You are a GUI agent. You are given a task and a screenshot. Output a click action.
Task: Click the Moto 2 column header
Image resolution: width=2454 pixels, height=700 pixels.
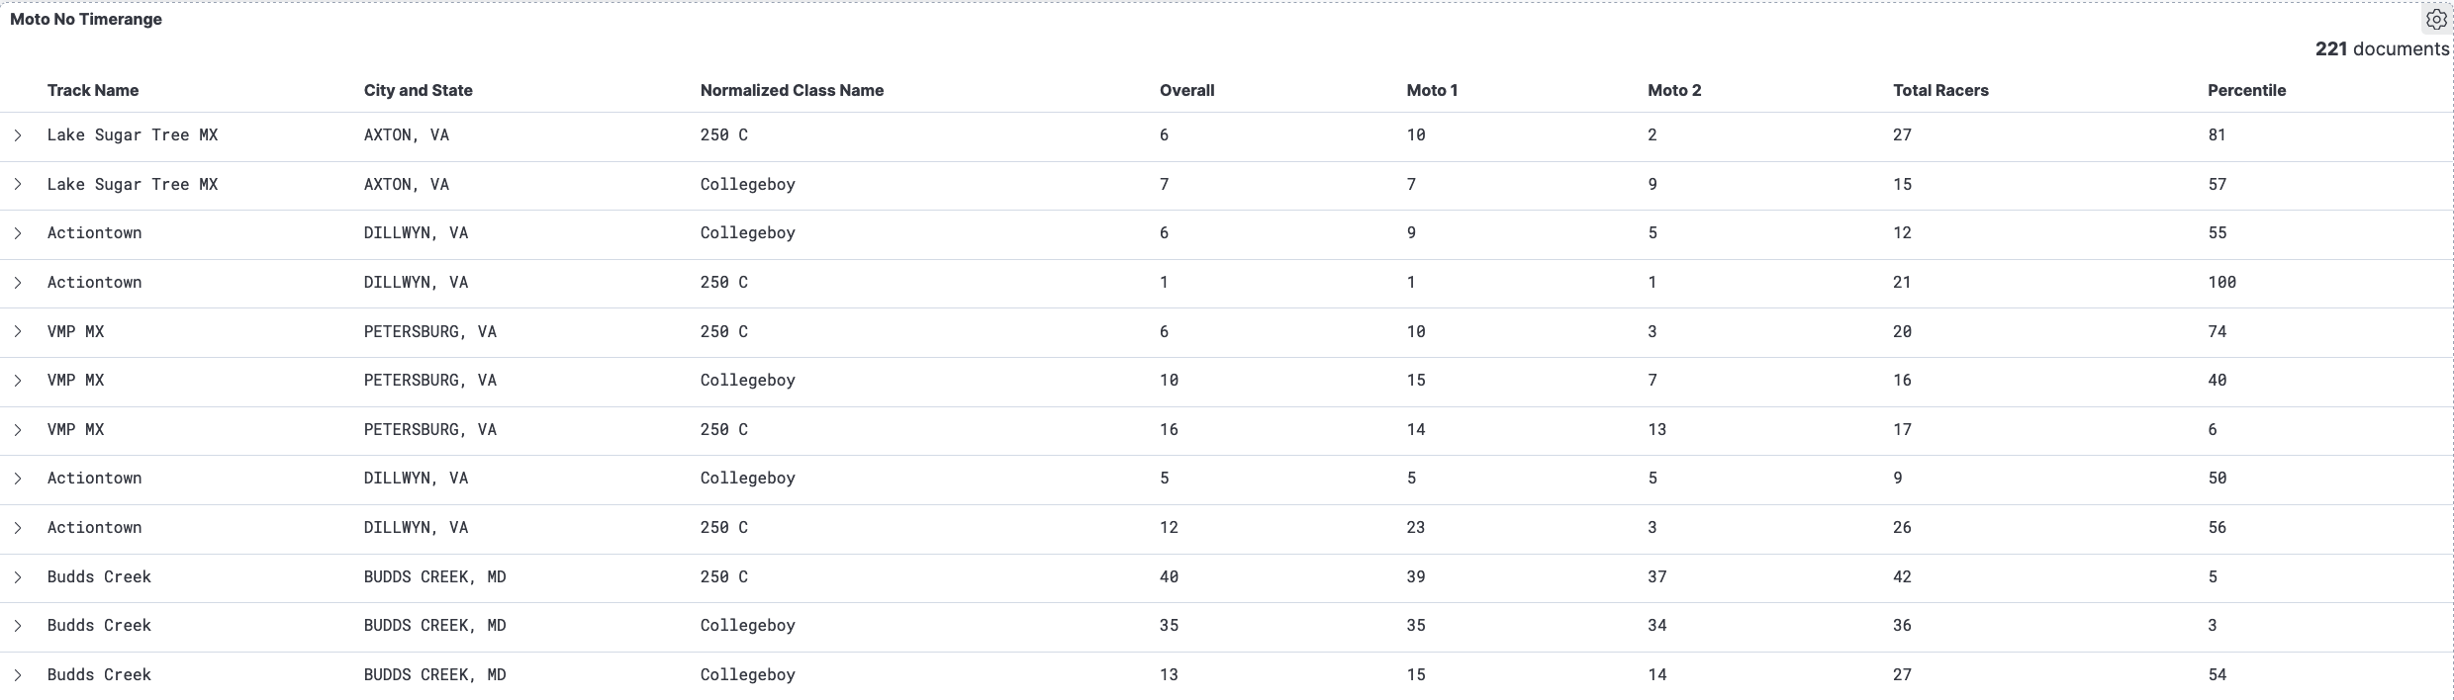1674,90
